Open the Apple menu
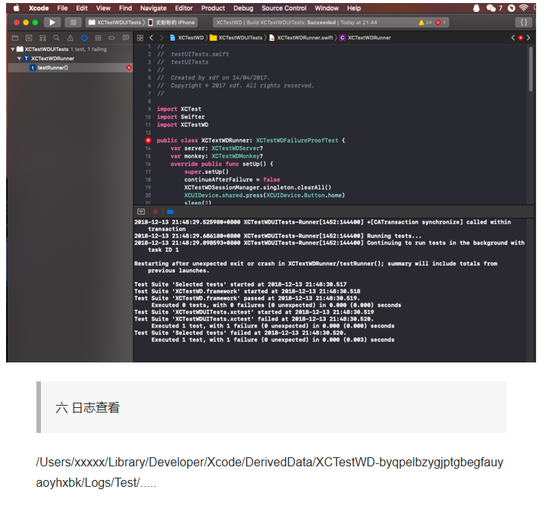The width and height of the screenshot is (549, 505). pos(16,8)
